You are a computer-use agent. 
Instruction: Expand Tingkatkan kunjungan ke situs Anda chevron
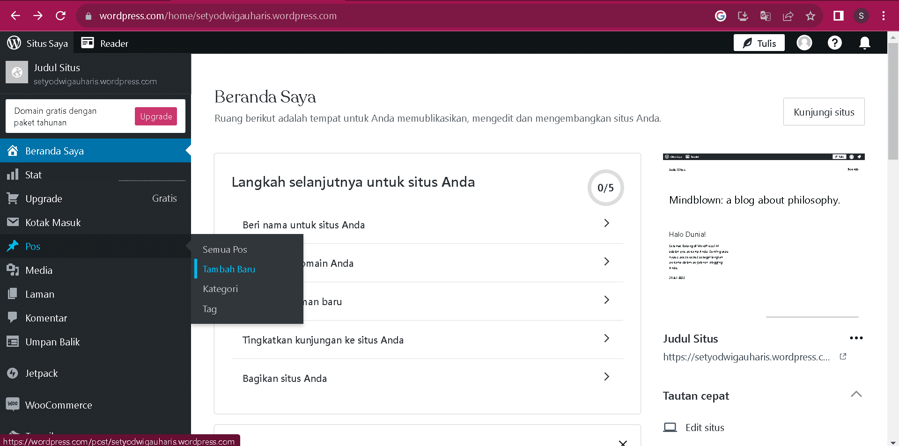pyautogui.click(x=606, y=338)
